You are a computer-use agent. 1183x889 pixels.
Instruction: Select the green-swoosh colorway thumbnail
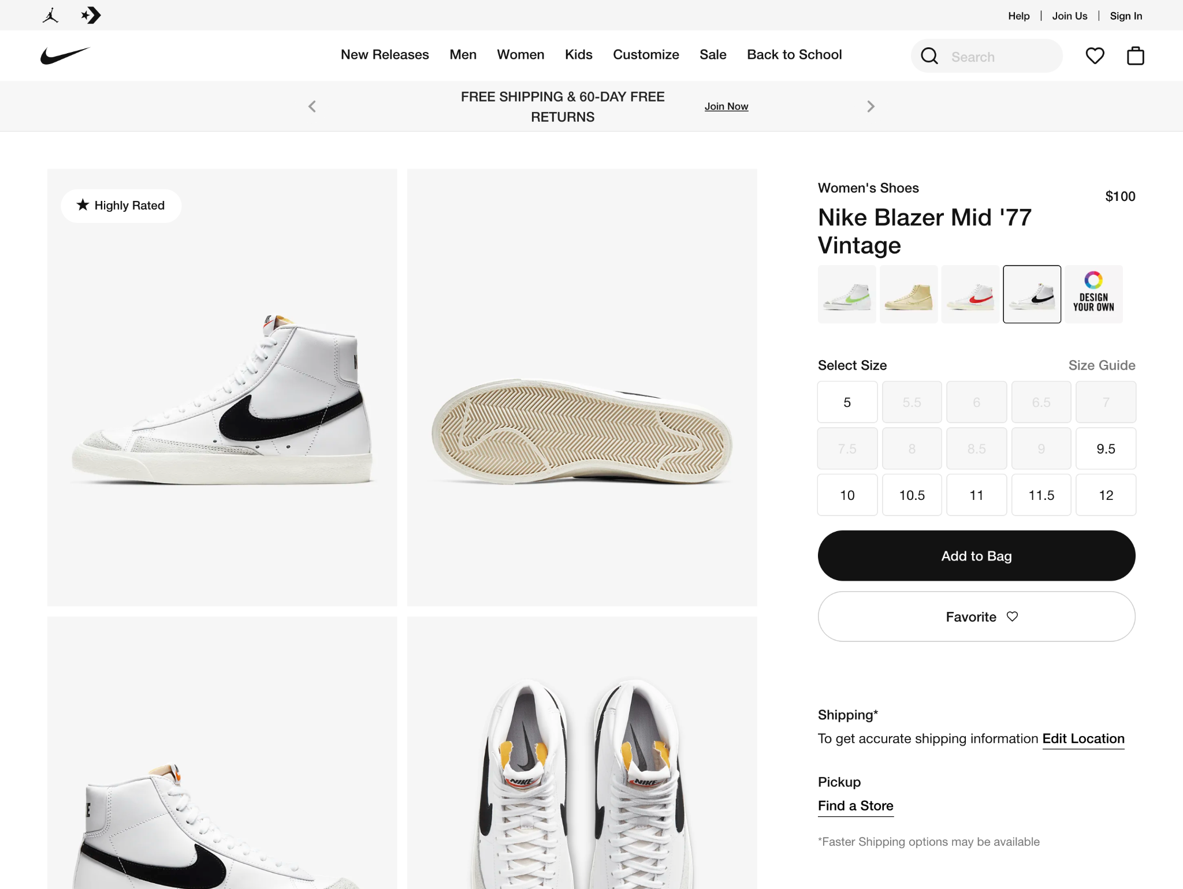click(x=846, y=294)
